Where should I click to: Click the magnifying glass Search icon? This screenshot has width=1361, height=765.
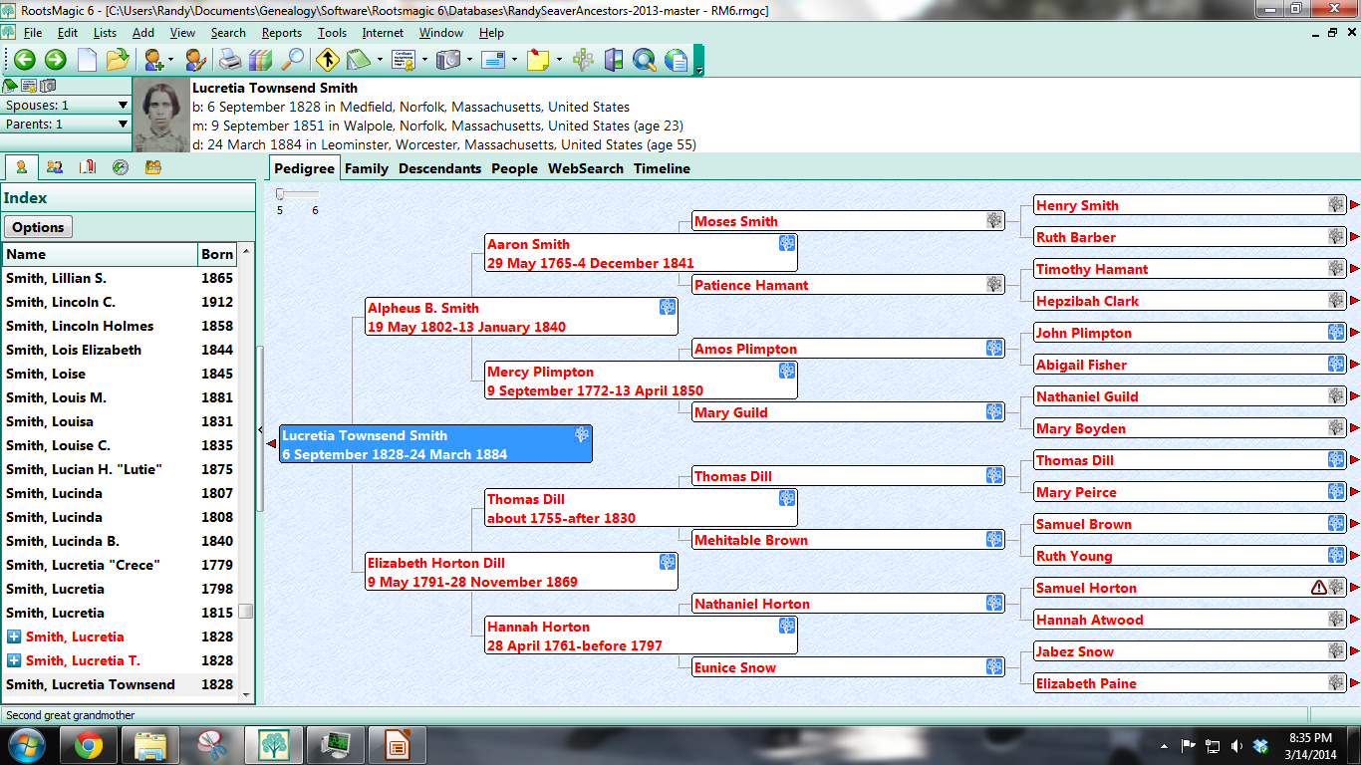[292, 60]
